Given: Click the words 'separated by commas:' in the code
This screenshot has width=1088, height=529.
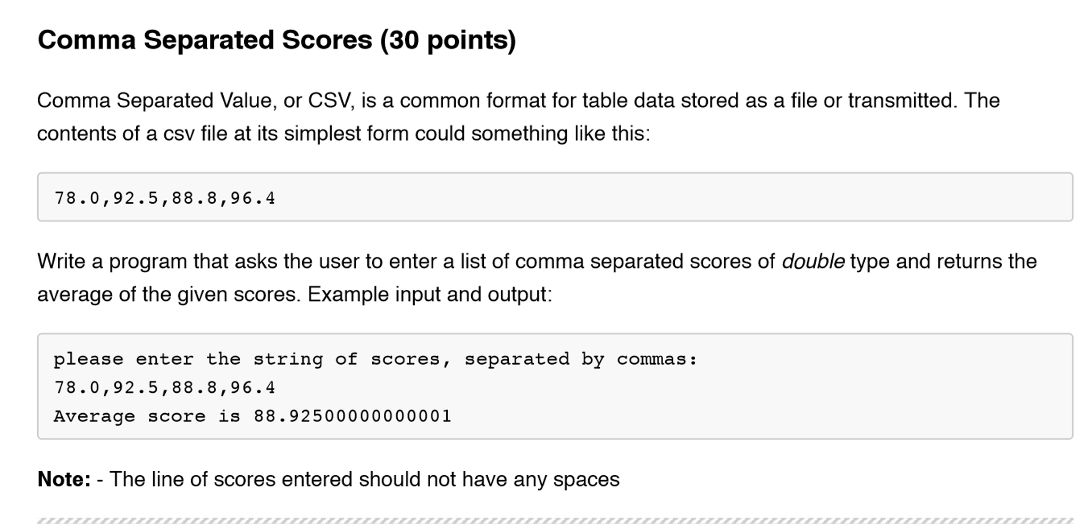Looking at the screenshot, I should (581, 359).
